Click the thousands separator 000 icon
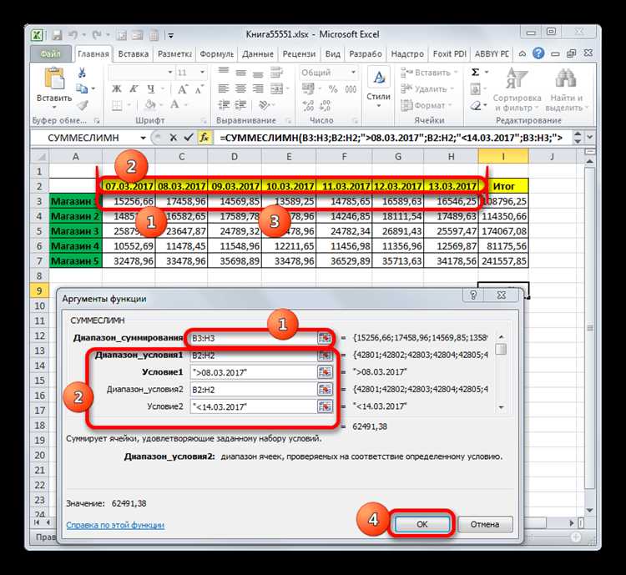Image resolution: width=626 pixels, height=575 pixels. point(351,88)
